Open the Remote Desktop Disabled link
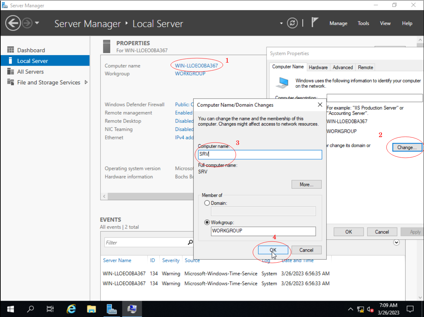 click(184, 121)
